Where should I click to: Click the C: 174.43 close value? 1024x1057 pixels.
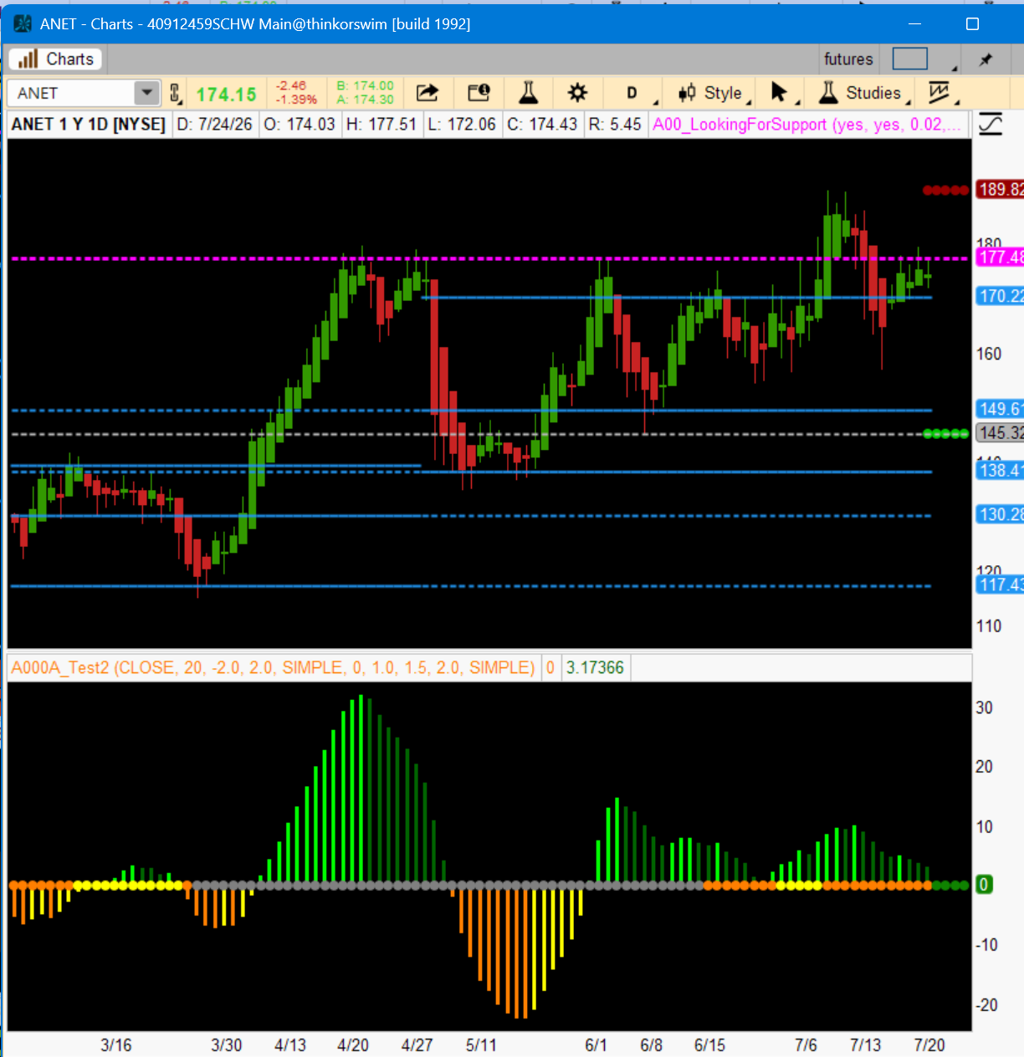[x=542, y=125]
